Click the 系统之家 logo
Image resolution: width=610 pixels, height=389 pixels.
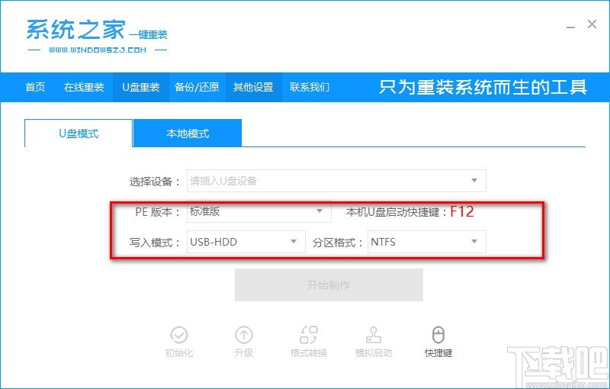point(97,35)
